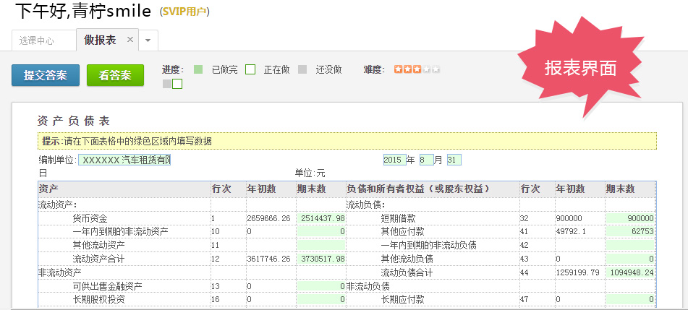This screenshot has width=688, height=310.
Task: Click the month field showing 8
Action: [426, 160]
